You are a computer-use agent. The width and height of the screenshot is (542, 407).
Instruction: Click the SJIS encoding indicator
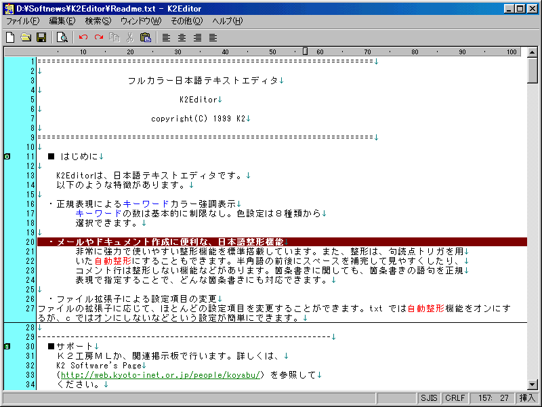click(x=429, y=398)
